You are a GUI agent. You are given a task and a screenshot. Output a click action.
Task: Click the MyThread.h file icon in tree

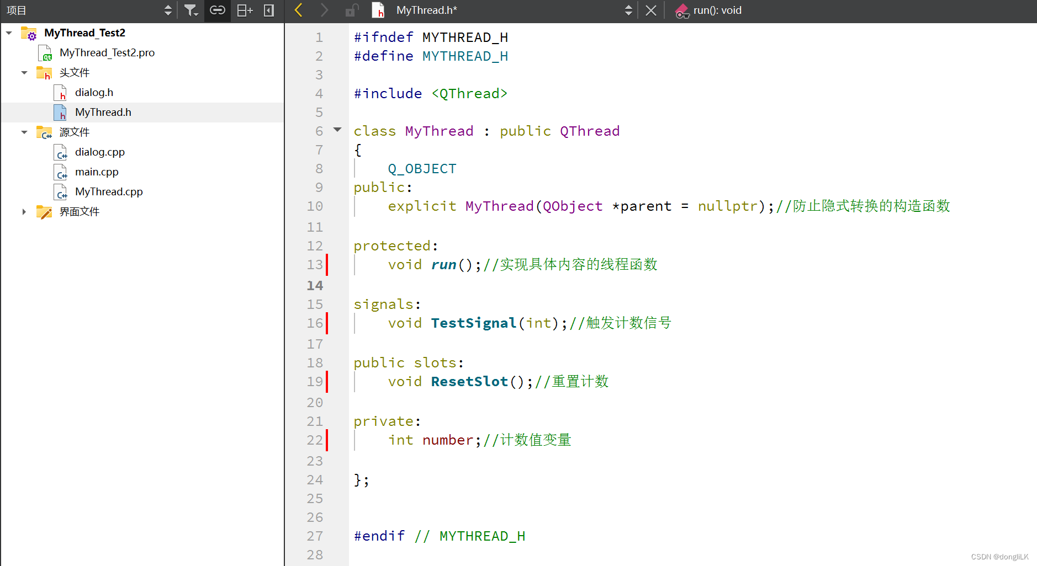(60, 113)
